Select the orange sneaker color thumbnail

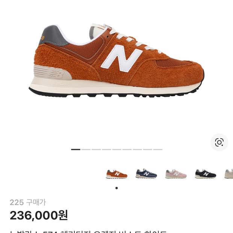pyautogui.click(x=116, y=174)
